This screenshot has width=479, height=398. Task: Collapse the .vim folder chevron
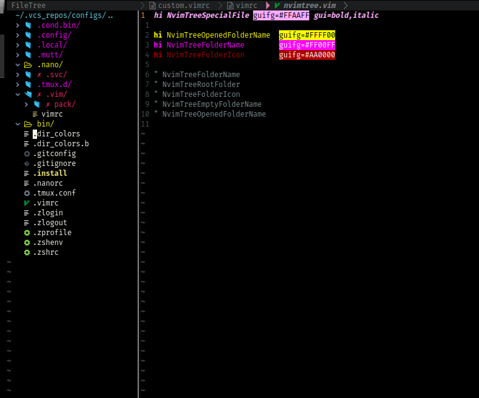point(18,94)
